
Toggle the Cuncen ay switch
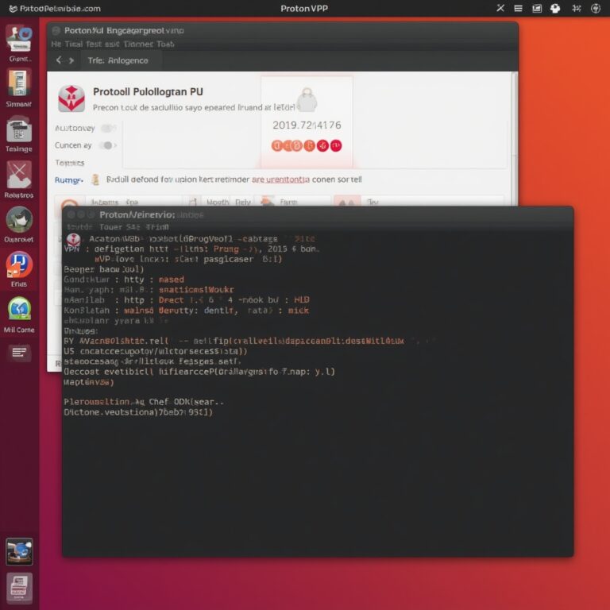click(108, 145)
